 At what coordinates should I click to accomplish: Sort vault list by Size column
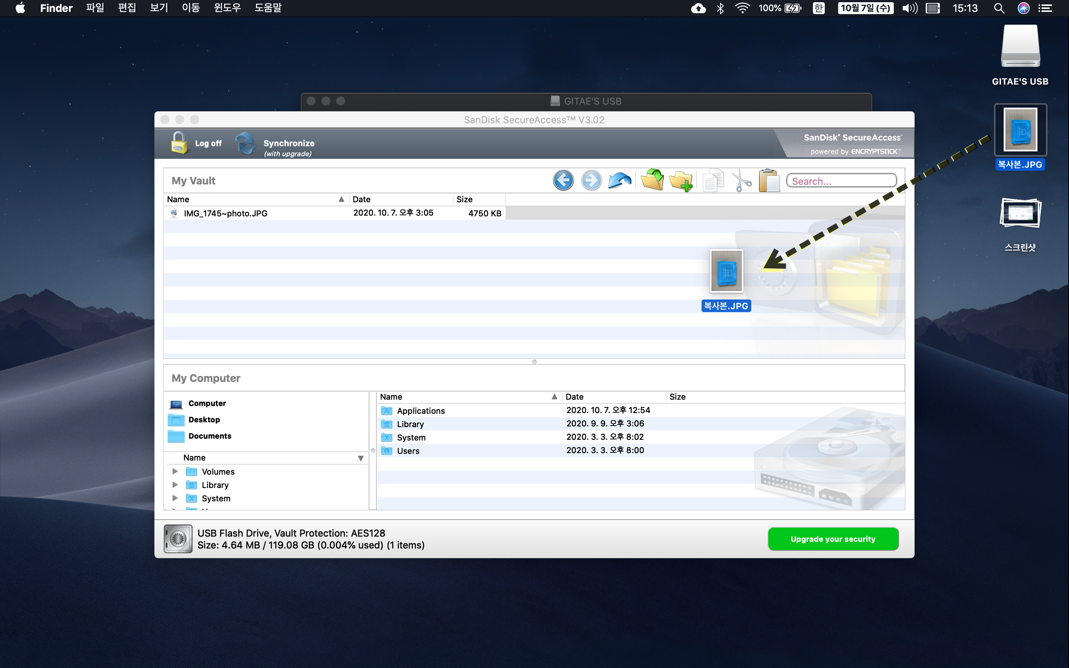click(x=479, y=199)
